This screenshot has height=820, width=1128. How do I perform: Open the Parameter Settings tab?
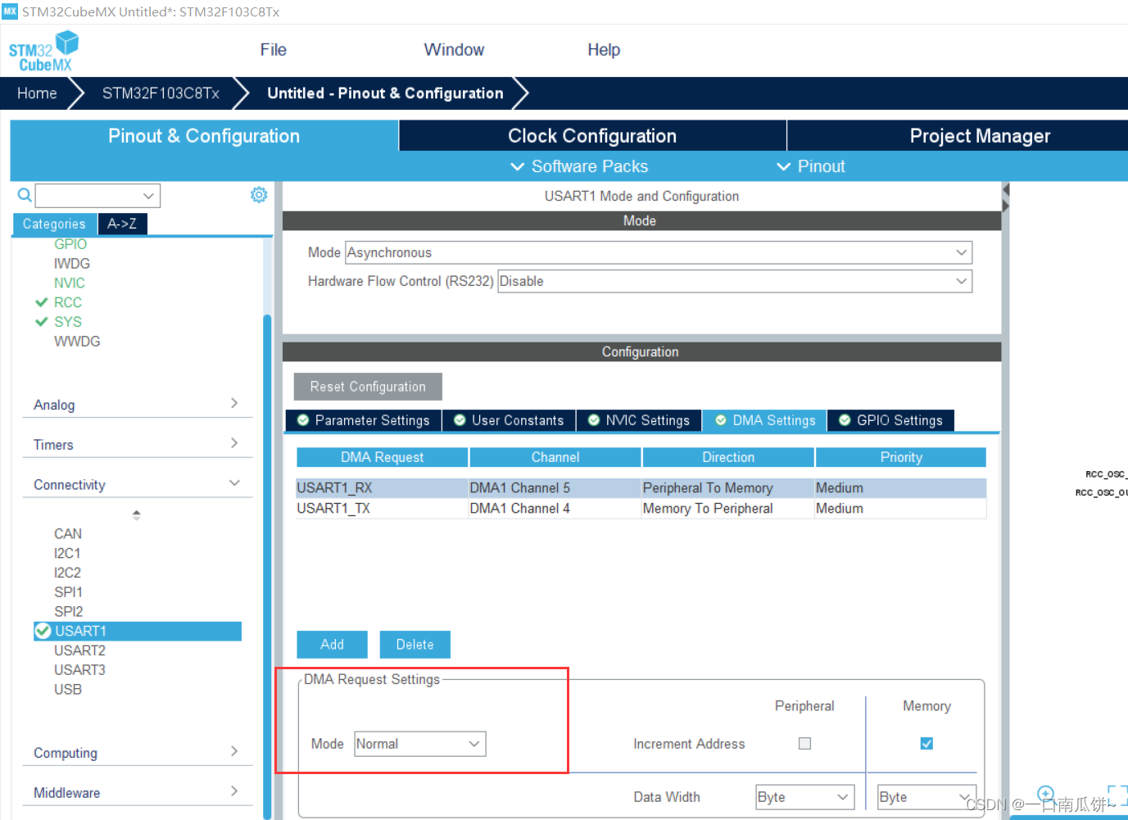[364, 420]
